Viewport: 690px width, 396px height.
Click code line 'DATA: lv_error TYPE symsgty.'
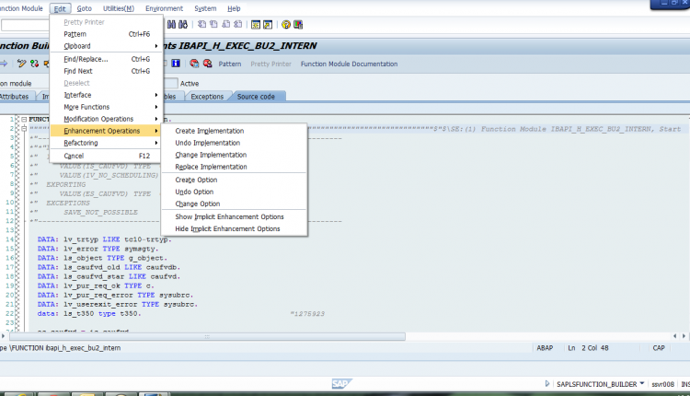[98, 249]
